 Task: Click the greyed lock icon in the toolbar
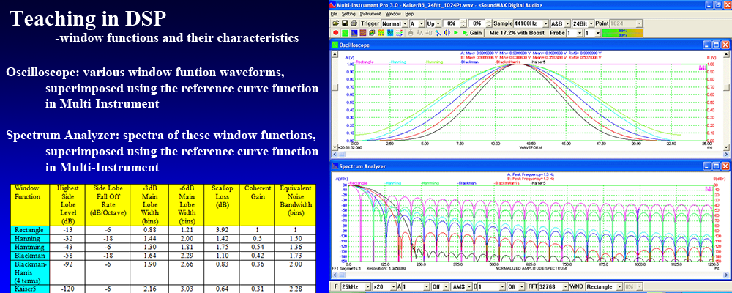[x=411, y=33]
